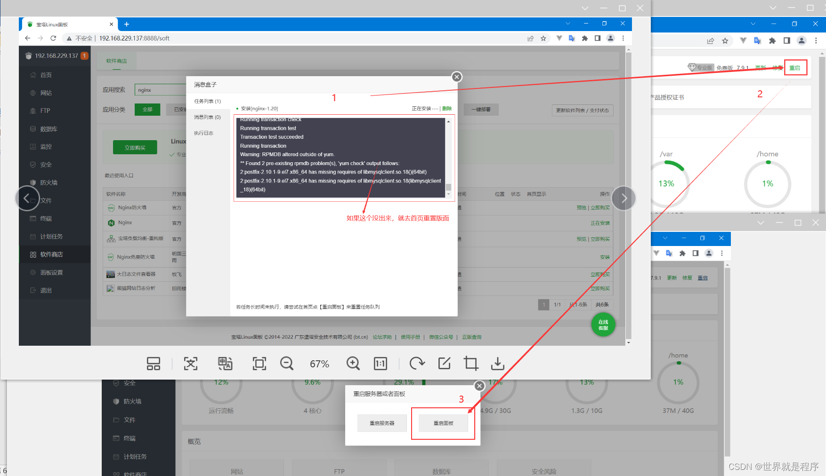Screen dimensions: 826x476
Task: Select the crop tool in viewer toolbar
Action: pyautogui.click(x=471, y=364)
